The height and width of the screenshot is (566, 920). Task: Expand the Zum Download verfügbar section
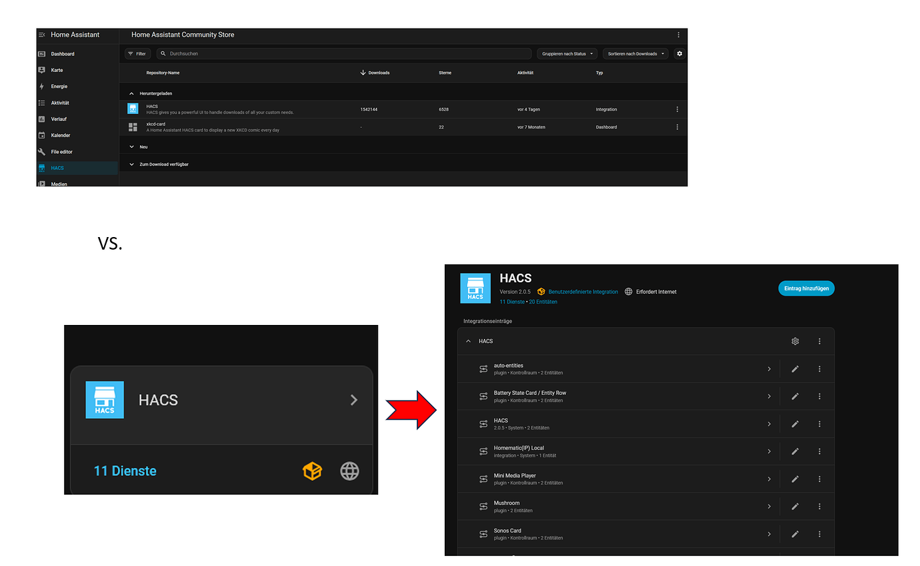tap(131, 164)
